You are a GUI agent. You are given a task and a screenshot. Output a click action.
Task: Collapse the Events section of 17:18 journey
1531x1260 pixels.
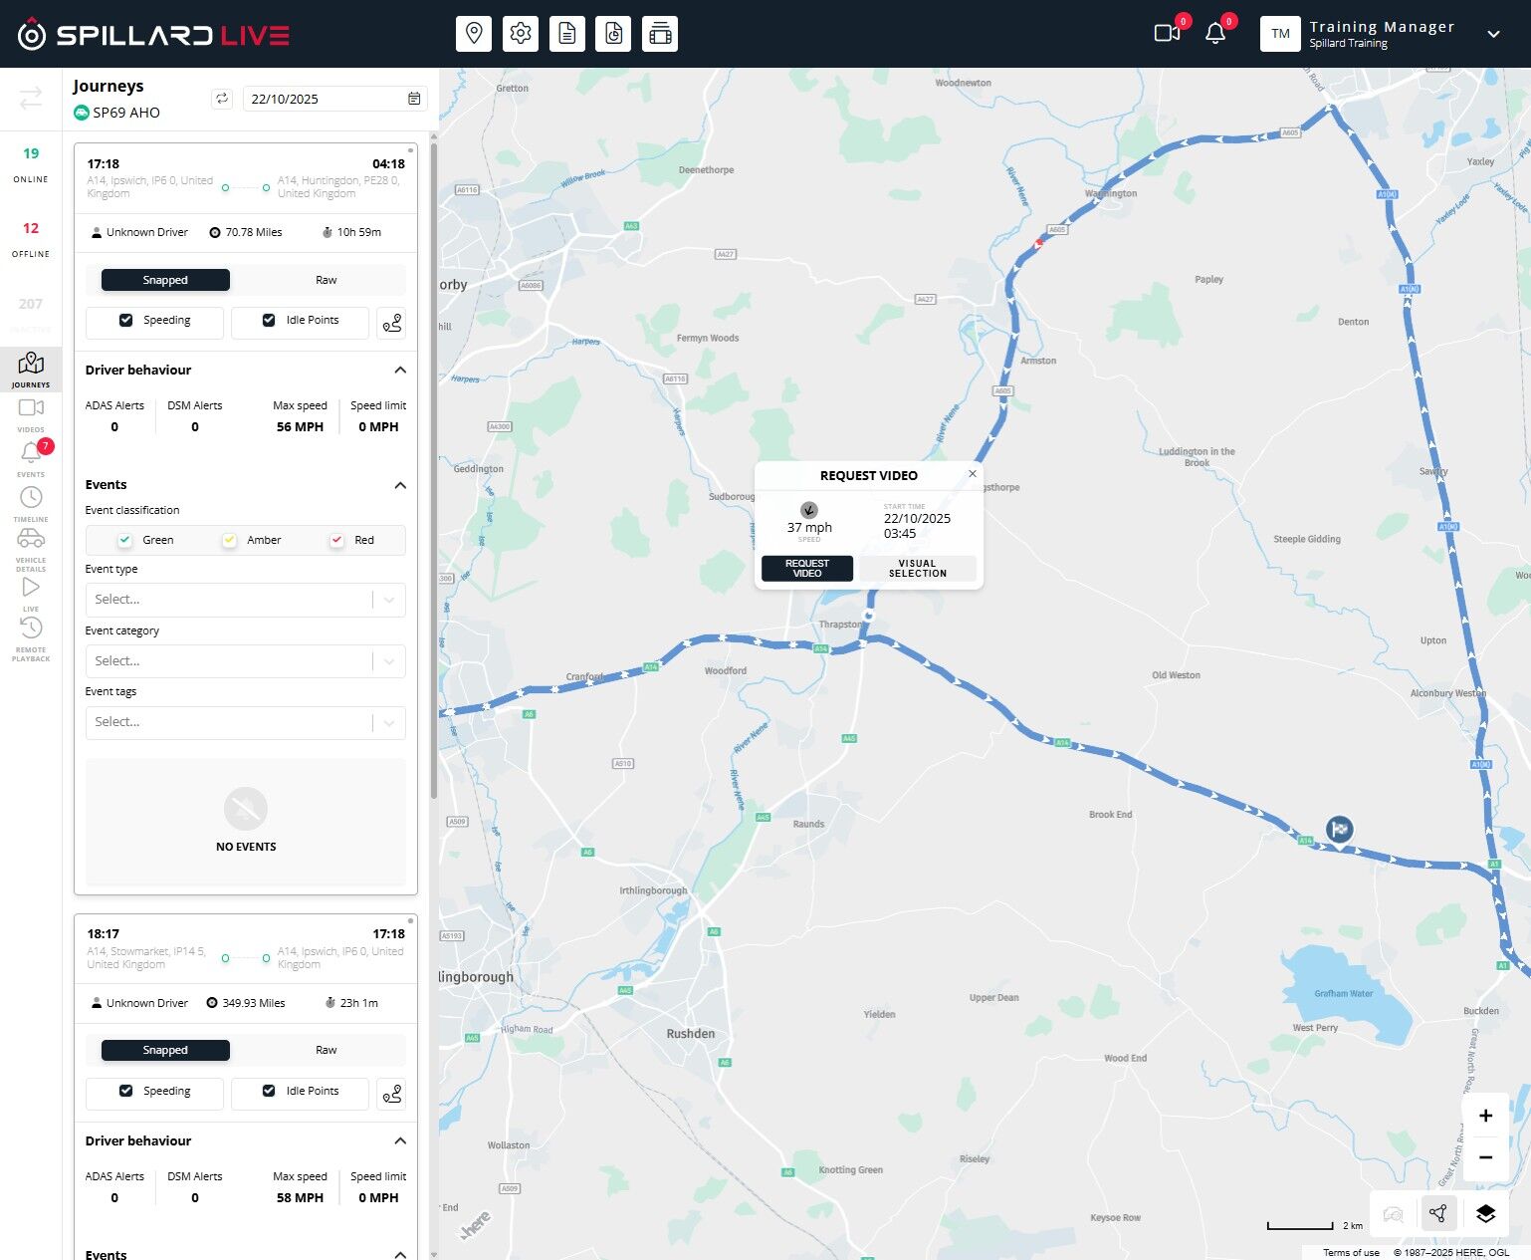tap(400, 485)
